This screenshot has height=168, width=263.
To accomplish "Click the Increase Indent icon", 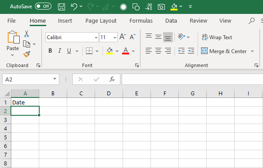I will tap(191, 50).
